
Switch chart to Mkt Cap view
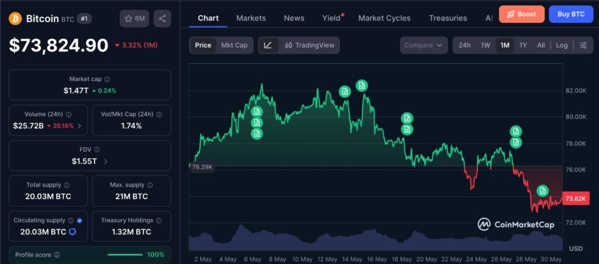pyautogui.click(x=234, y=46)
